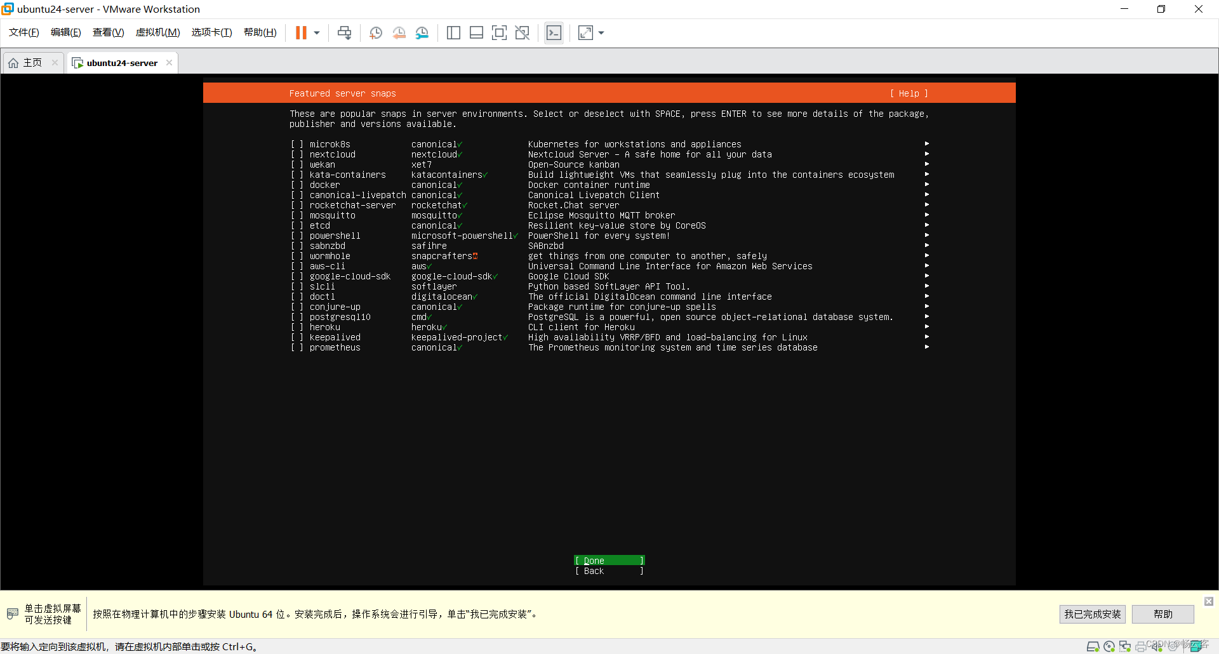The image size is (1219, 654).
Task: Expand details arrow for nextcloud row
Action: (x=927, y=154)
